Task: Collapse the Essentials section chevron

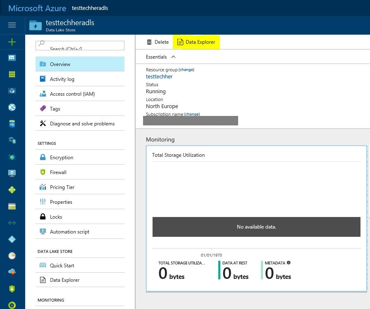Action: pyautogui.click(x=174, y=57)
